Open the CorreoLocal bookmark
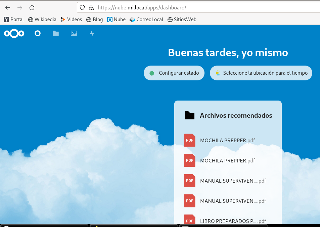Screen dimensions: 320x227 146,20
